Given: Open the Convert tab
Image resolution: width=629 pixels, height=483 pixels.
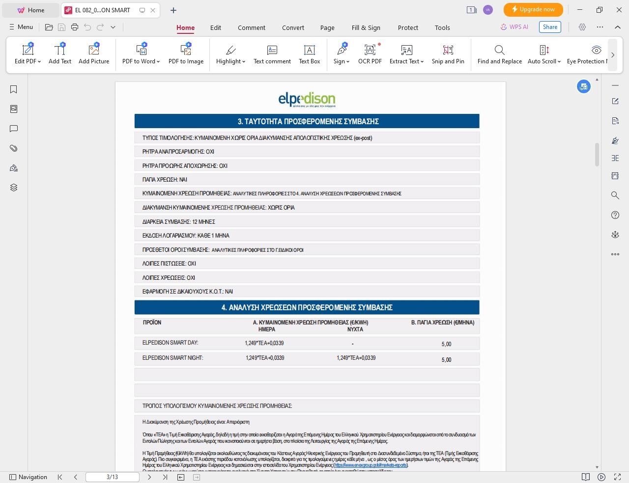Looking at the screenshot, I should [x=293, y=27].
